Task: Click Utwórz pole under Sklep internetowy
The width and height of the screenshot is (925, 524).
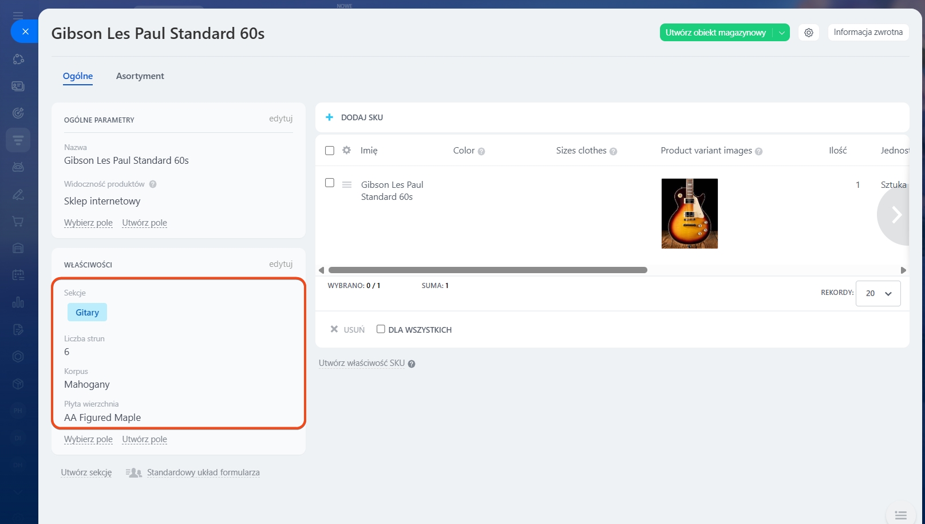Action: click(x=144, y=223)
